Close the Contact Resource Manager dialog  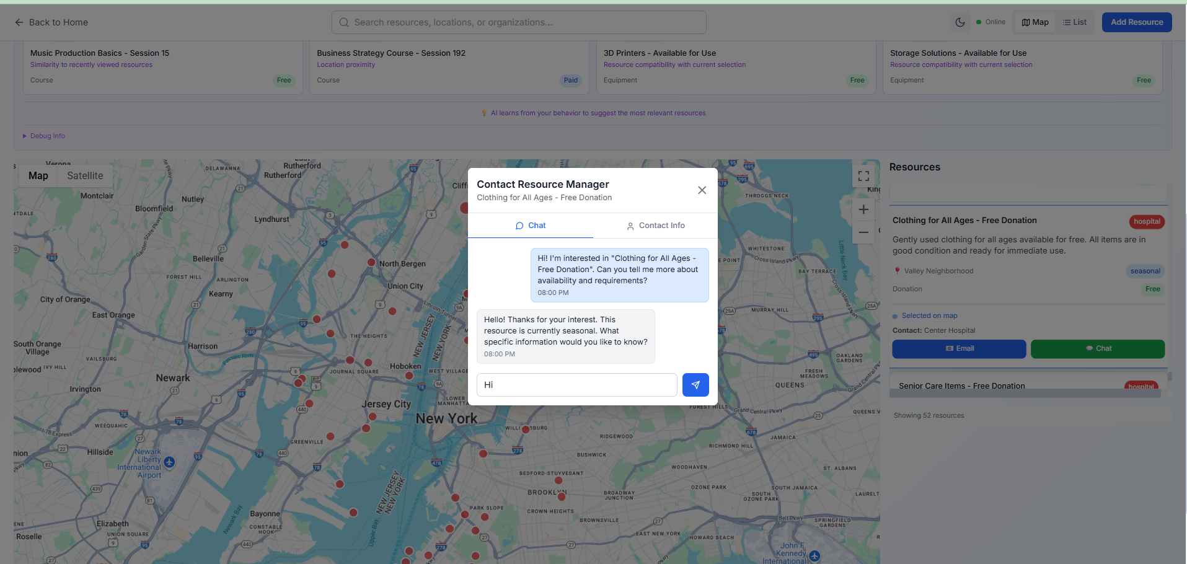tap(702, 190)
